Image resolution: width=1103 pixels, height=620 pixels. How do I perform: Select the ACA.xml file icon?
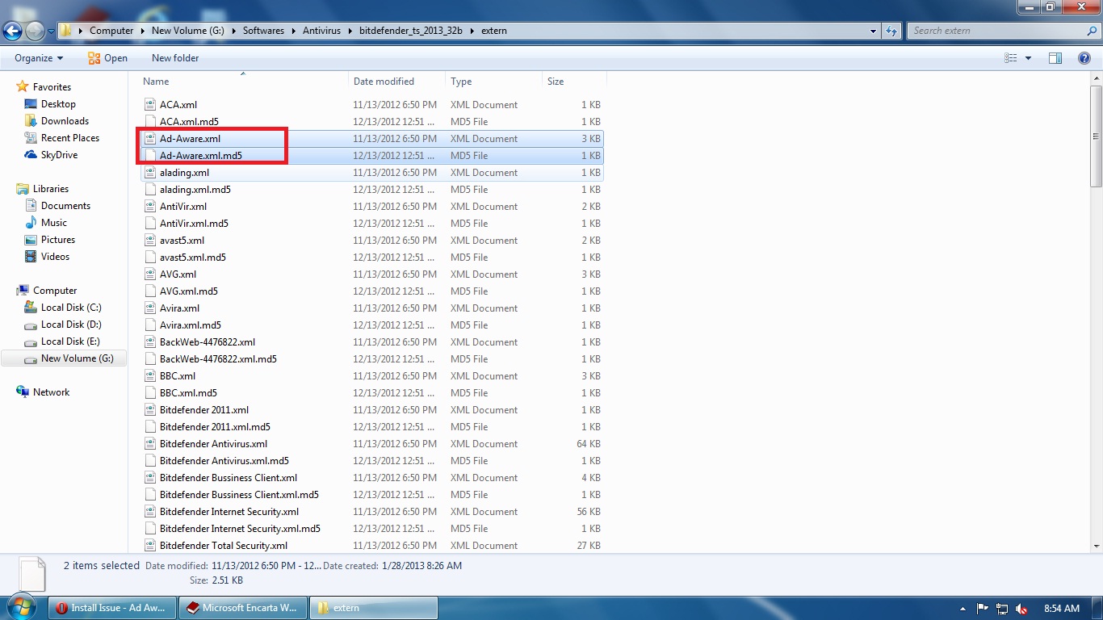pyautogui.click(x=149, y=105)
